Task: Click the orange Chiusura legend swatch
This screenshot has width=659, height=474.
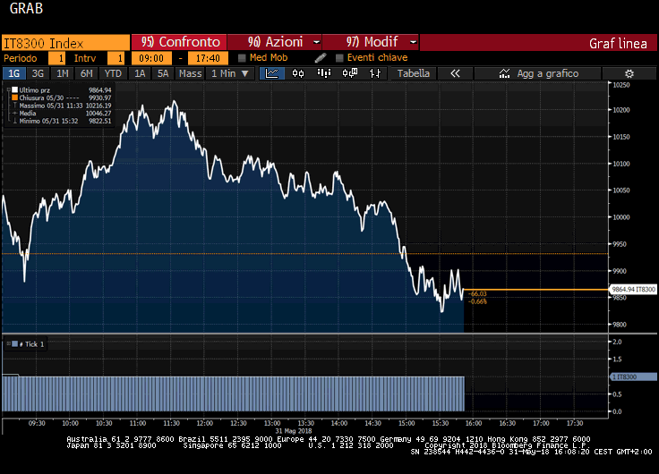Action: tap(14, 97)
